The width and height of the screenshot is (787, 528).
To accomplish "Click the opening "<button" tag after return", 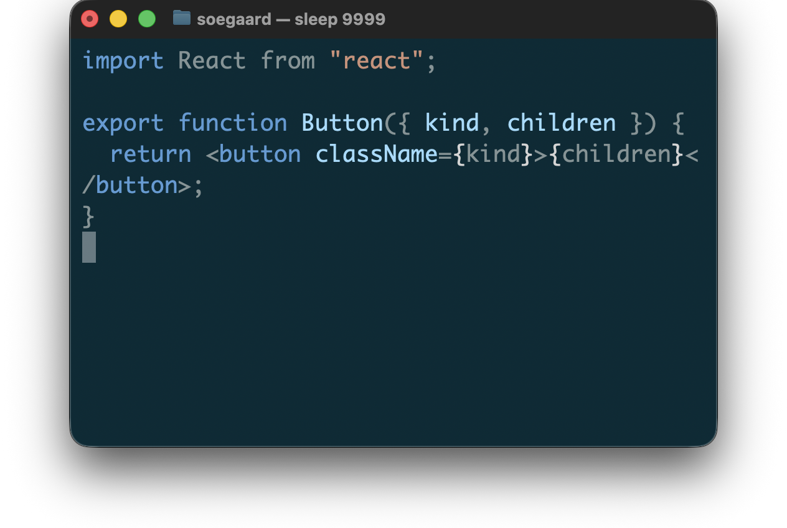I will click(x=253, y=154).
